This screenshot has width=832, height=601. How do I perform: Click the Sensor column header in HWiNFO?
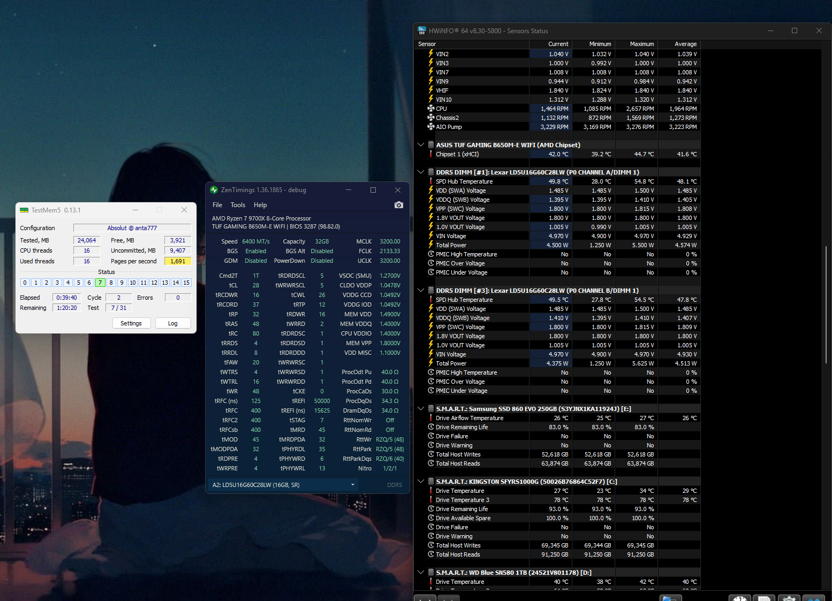pos(472,44)
